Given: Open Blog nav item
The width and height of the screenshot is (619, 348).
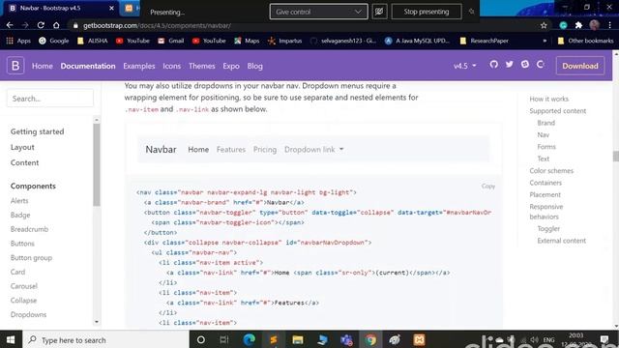Looking at the screenshot, I should click(x=254, y=66).
